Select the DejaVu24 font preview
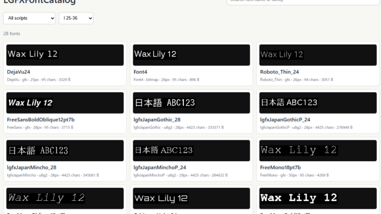The height and width of the screenshot is (214, 381). click(x=65, y=55)
